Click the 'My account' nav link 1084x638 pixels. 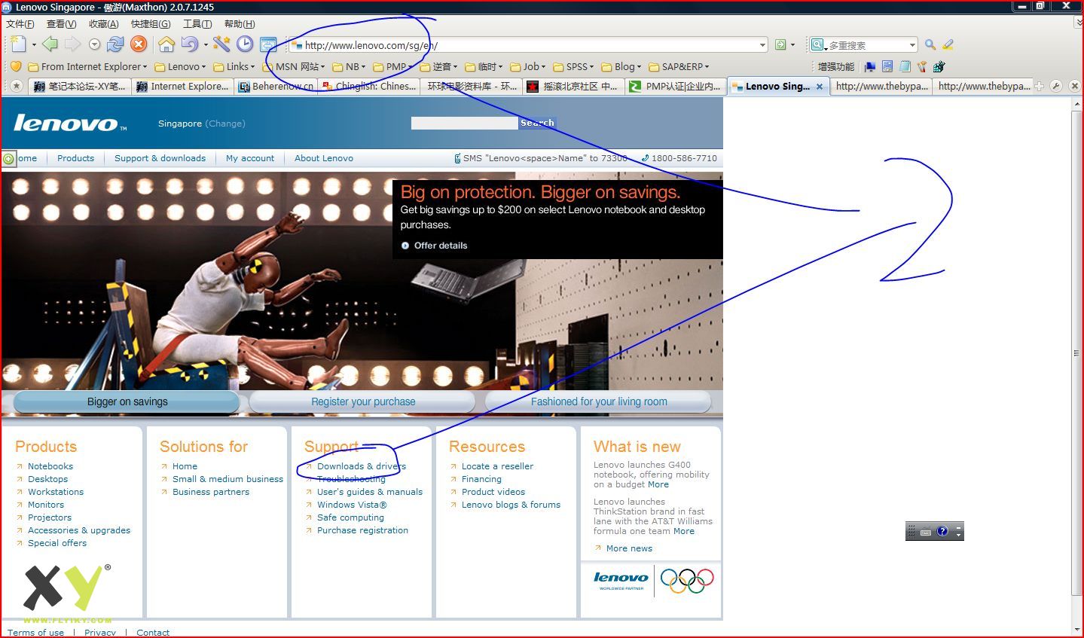250,158
